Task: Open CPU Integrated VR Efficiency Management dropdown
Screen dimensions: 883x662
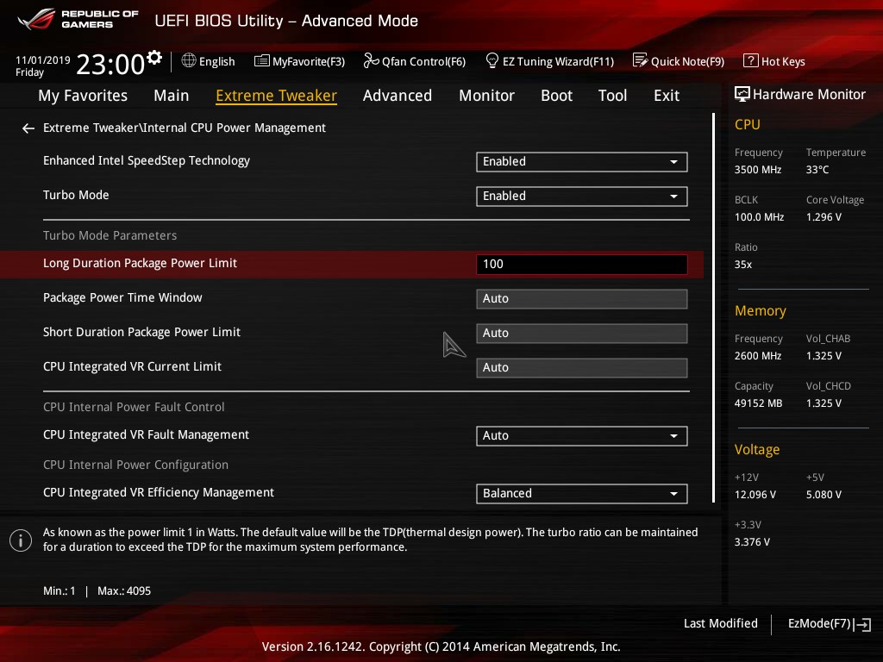Action: (582, 494)
